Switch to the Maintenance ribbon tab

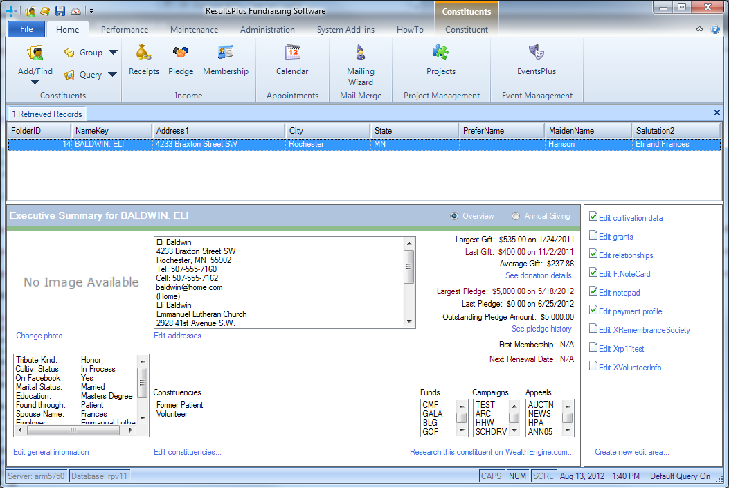pos(194,29)
